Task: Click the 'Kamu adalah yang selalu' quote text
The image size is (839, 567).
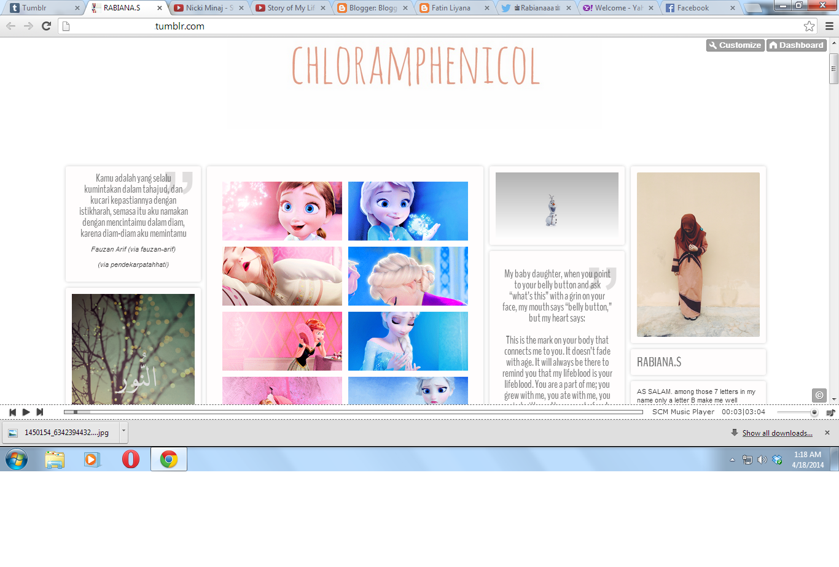Action: [x=133, y=206]
